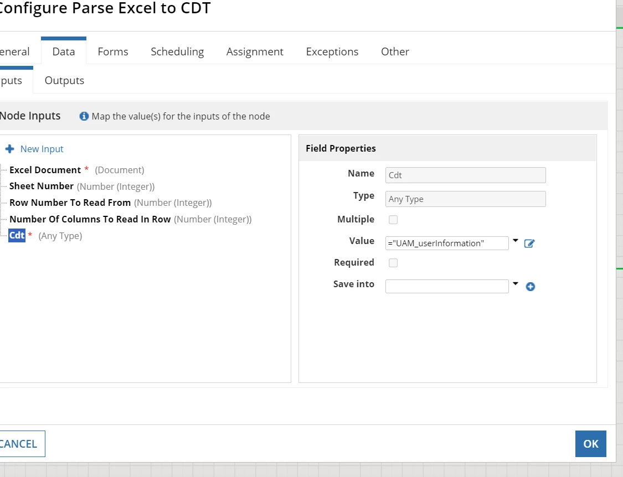The height and width of the screenshot is (477, 623).
Task: Open the Save into dropdown arrow
Action: pyautogui.click(x=516, y=283)
